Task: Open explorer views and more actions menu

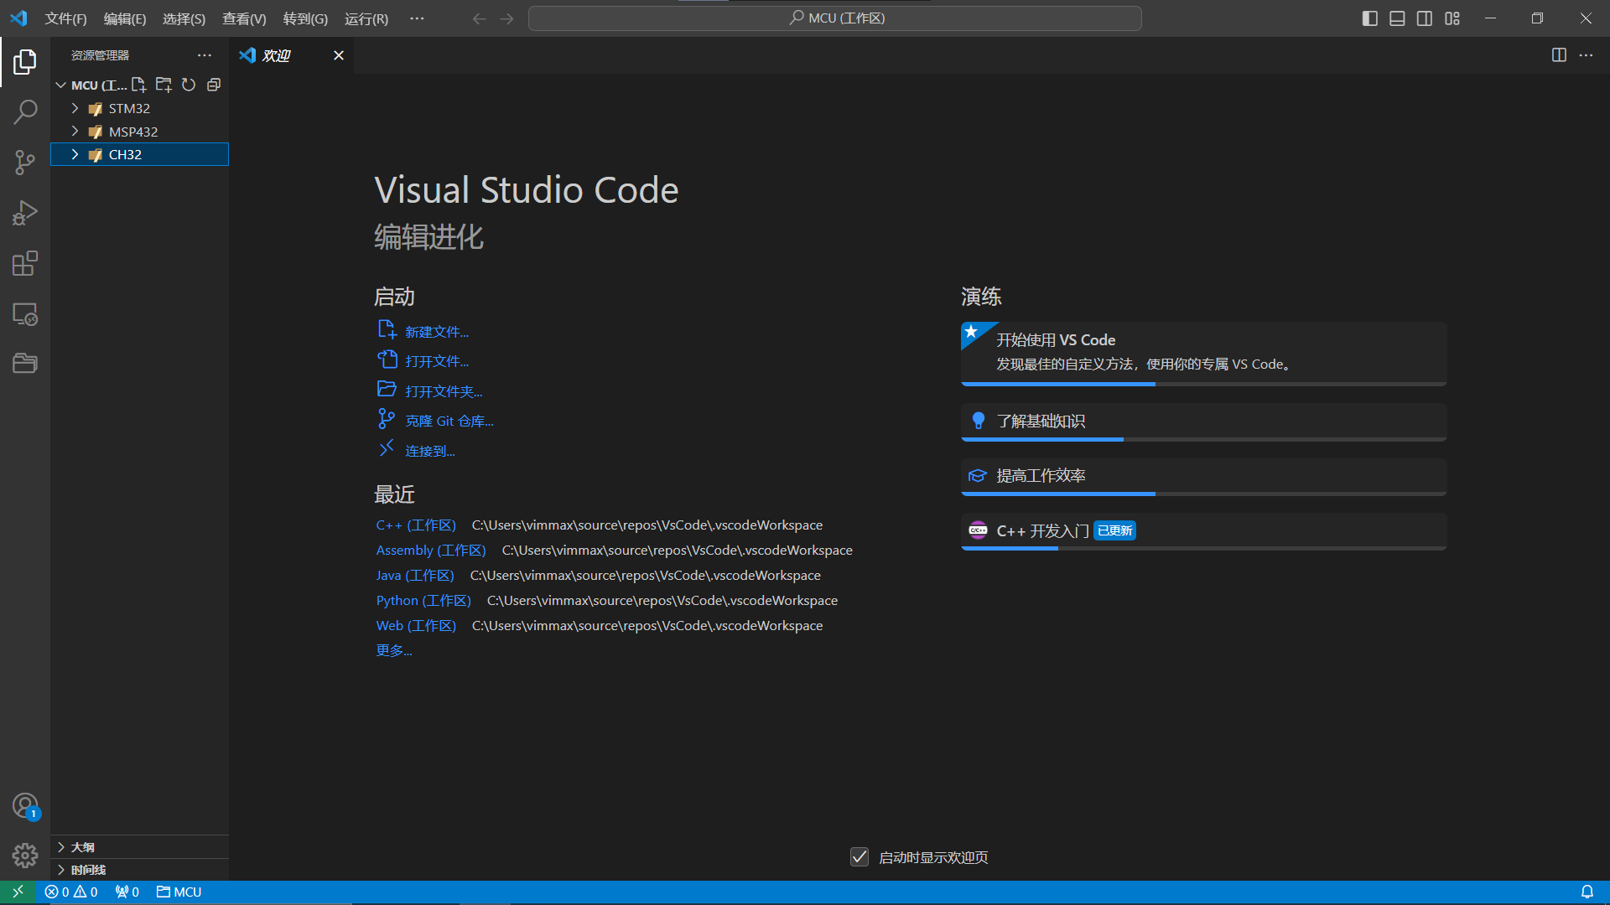Action: 205,55
